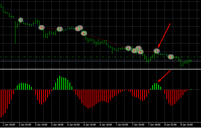The width and height of the screenshot is (201, 128).
Task: Click the 7 Jan 02:00 time label
Action: click(x=122, y=125)
